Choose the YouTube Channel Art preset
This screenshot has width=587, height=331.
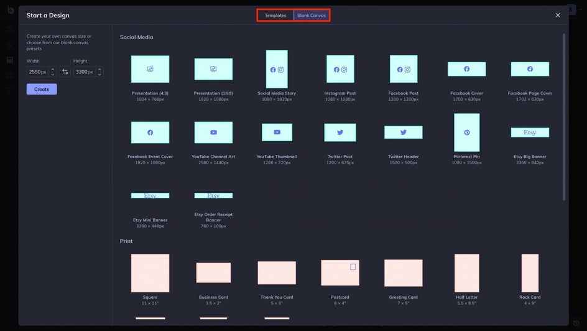[213, 132]
